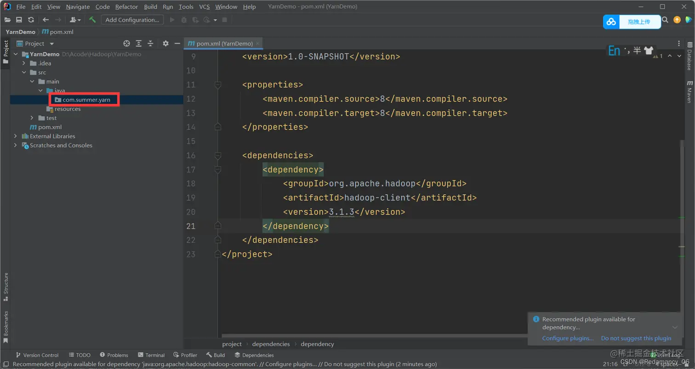Click the Run play icon in toolbar
This screenshot has height=369, width=695.
(x=172, y=20)
